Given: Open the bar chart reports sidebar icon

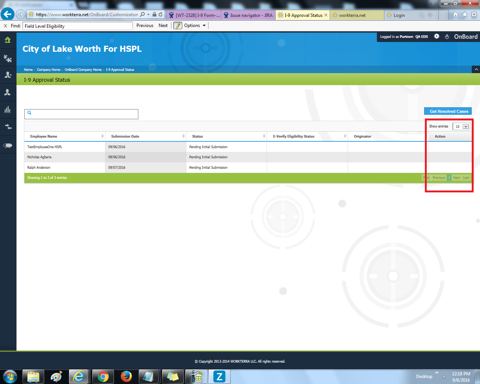Looking at the screenshot, I should pyautogui.click(x=8, y=109).
